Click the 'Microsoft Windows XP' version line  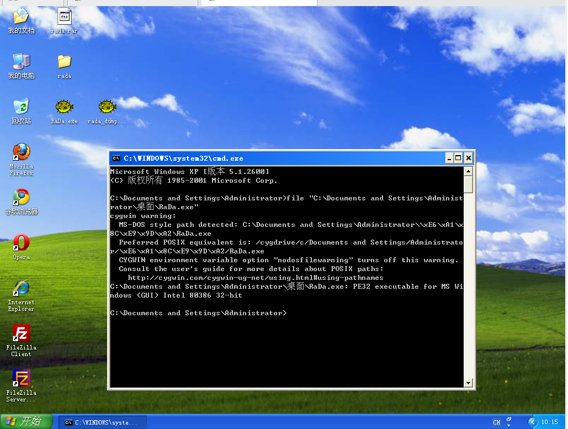(x=189, y=171)
